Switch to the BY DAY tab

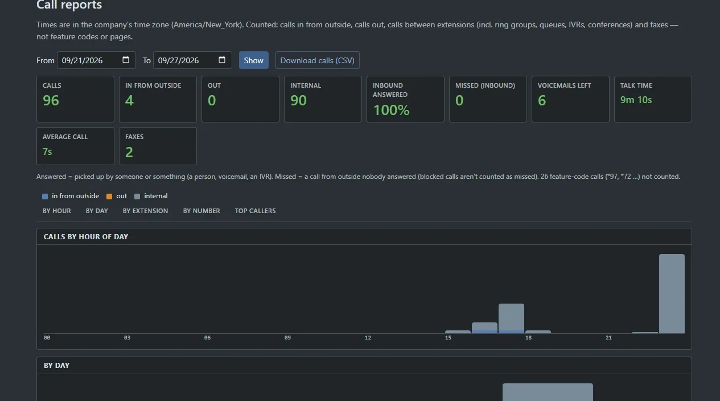pos(97,211)
